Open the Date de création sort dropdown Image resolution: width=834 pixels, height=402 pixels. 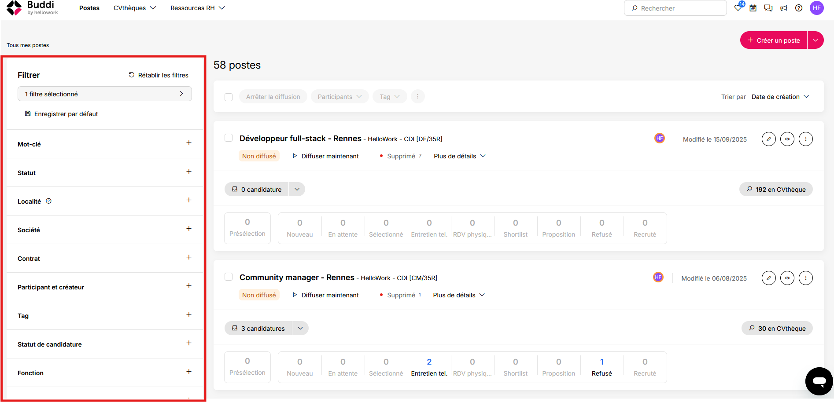pyautogui.click(x=780, y=97)
